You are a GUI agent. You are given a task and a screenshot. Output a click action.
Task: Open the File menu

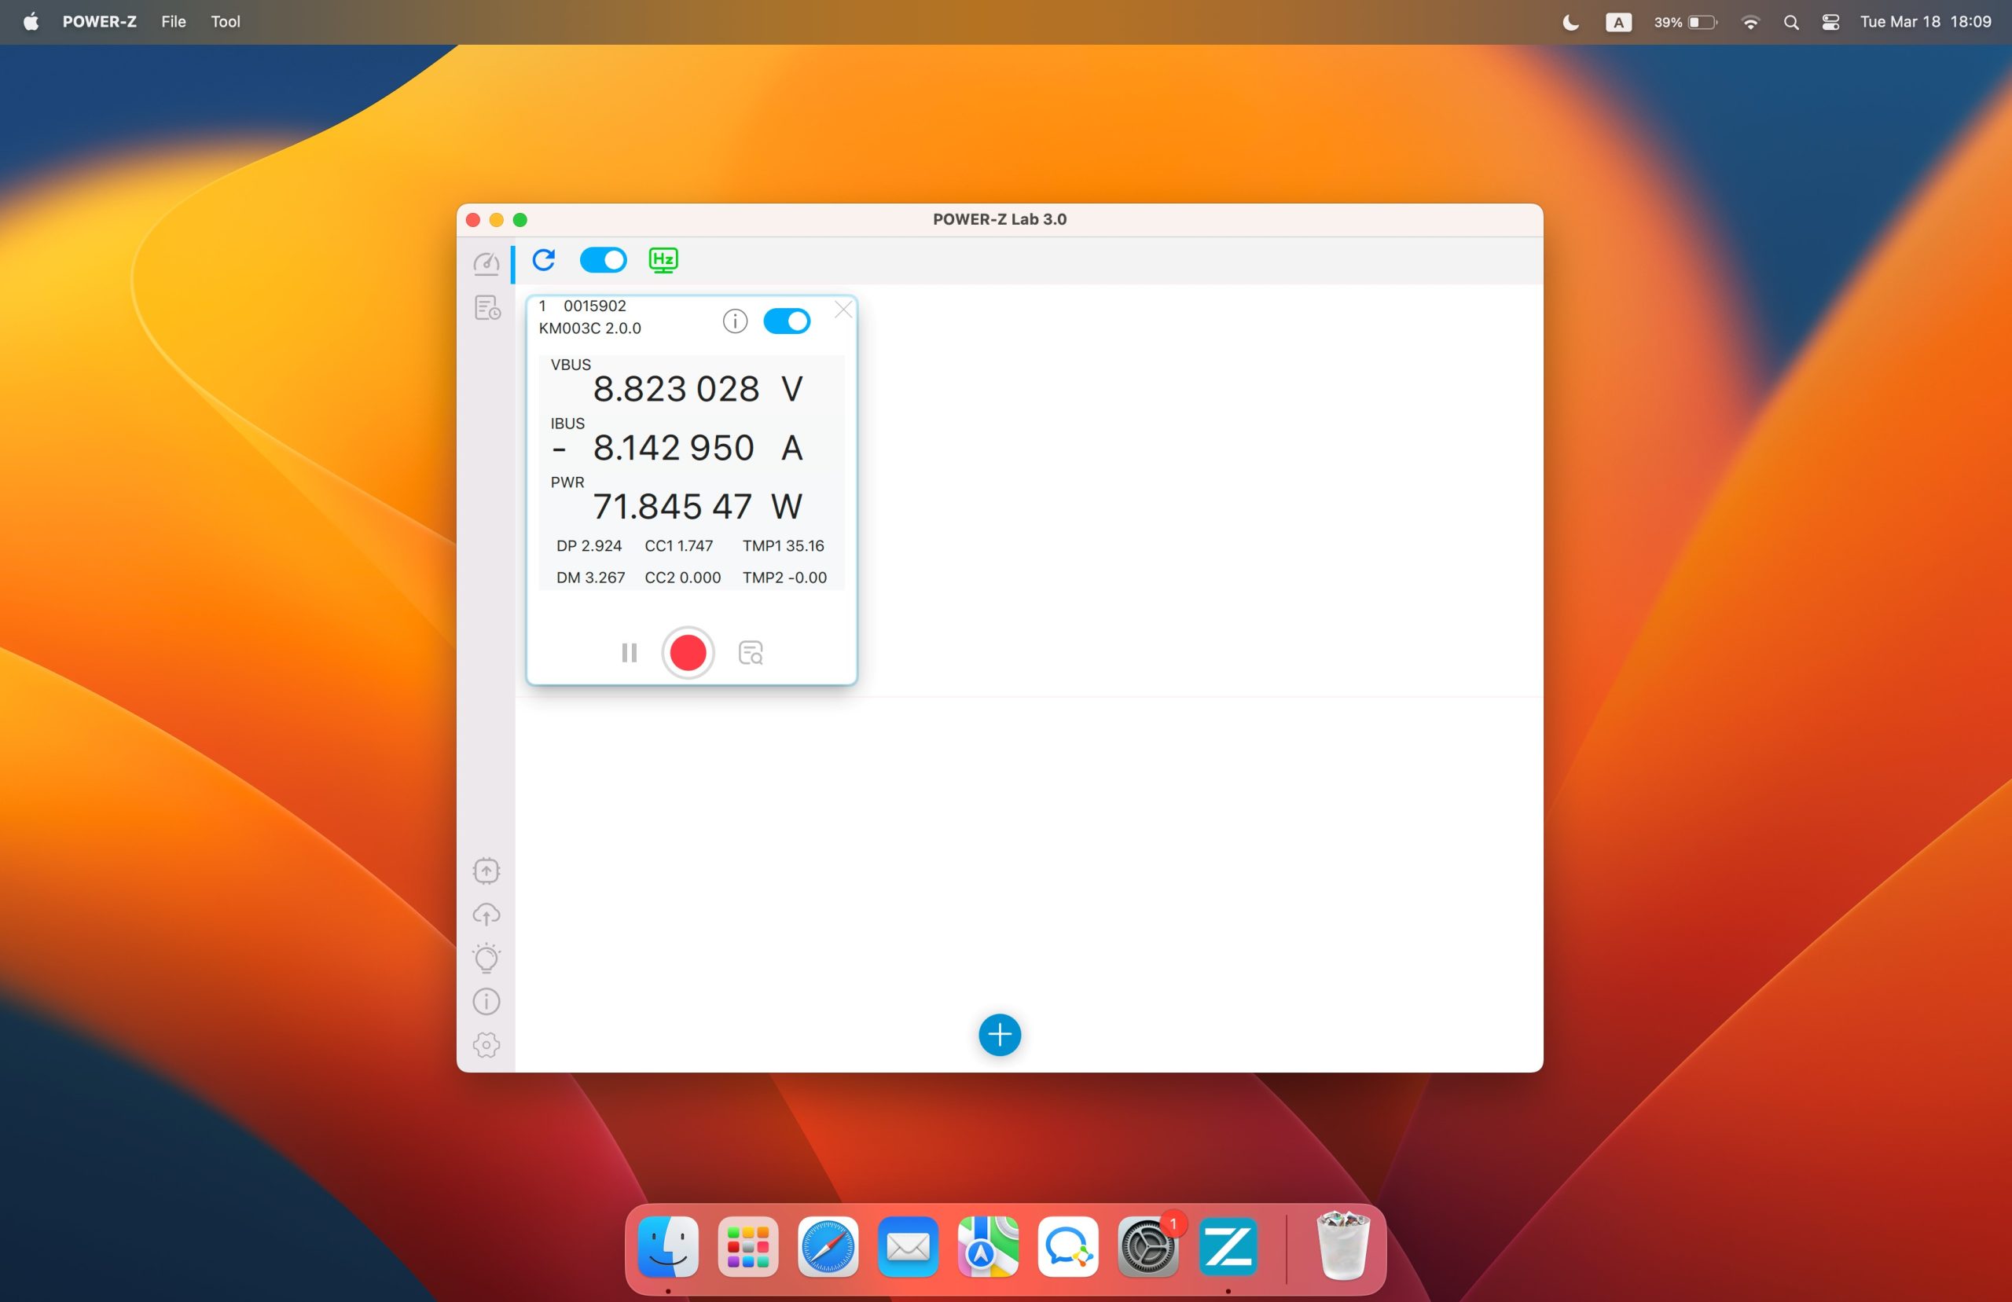174,22
